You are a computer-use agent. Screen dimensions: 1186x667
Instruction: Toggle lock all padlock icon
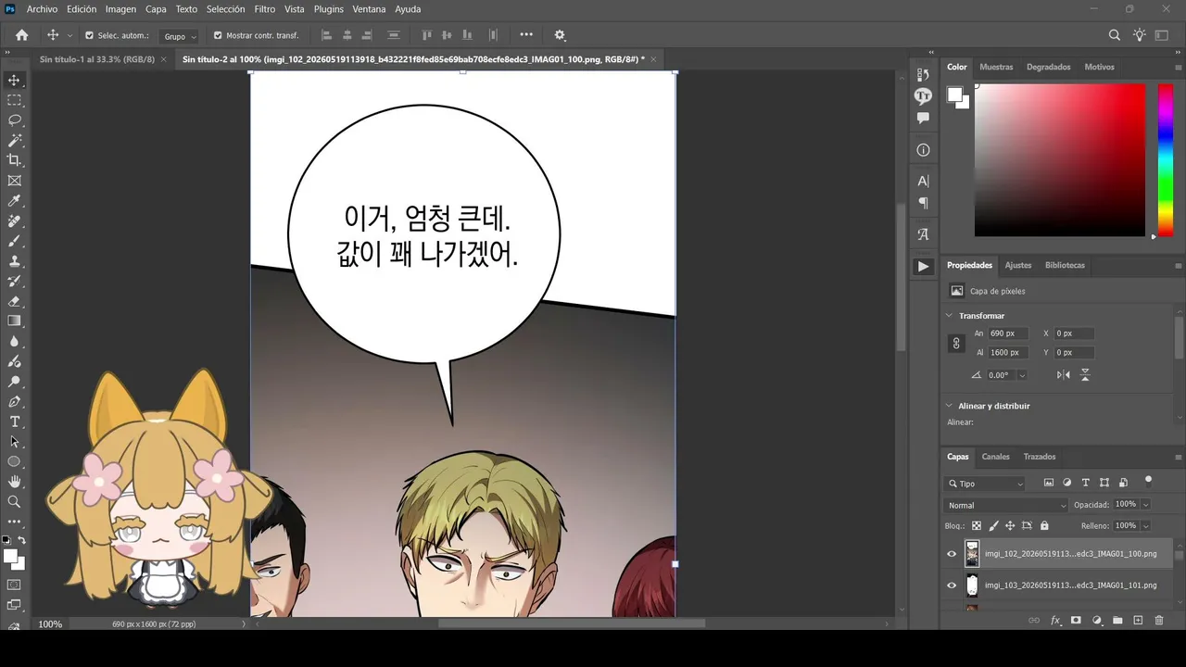coord(1044,525)
